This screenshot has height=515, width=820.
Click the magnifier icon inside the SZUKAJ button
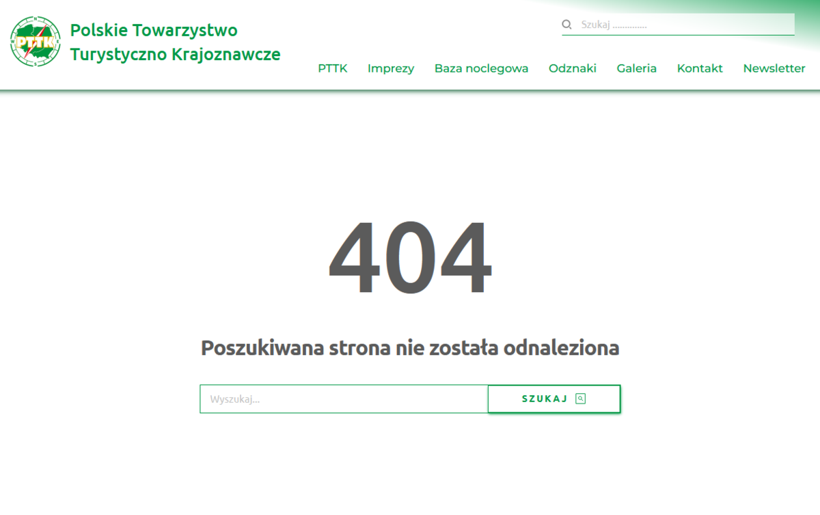point(580,399)
